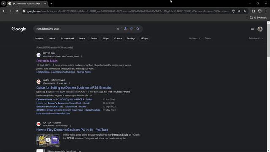Click the location pin icon in address bar
270x152 pixels.
(x=233, y=11)
